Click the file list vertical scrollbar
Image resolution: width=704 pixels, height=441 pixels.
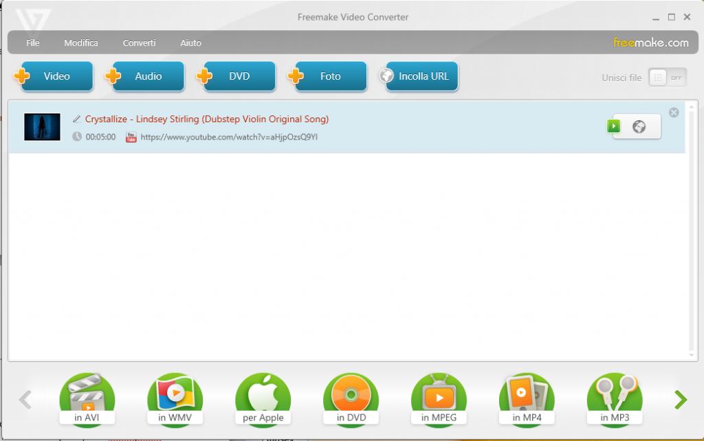tap(692, 230)
